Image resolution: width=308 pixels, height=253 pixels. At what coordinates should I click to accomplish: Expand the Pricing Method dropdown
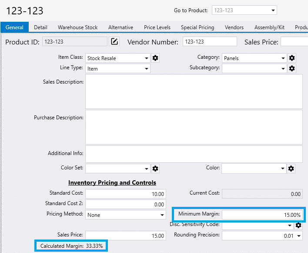coord(162,215)
